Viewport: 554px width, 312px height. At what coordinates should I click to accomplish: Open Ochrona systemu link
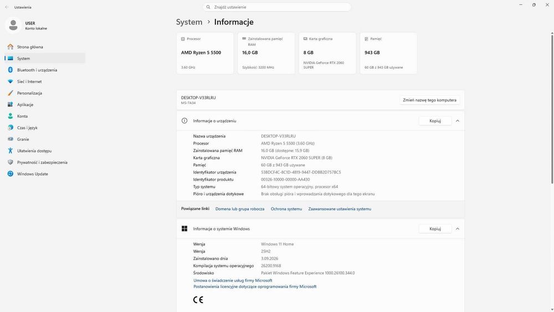tap(286, 209)
